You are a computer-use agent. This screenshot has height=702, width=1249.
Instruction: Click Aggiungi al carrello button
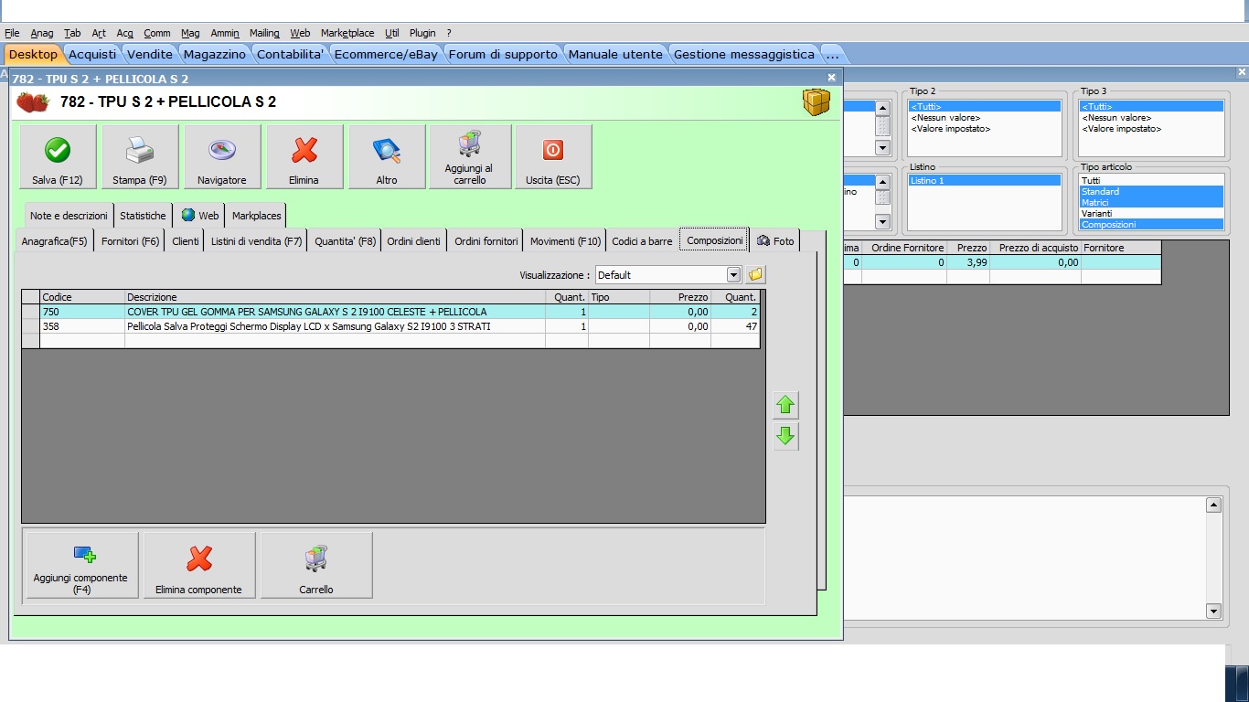(x=469, y=157)
